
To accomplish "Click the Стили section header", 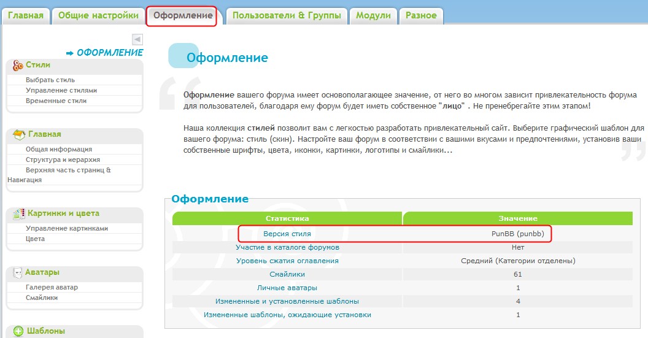I will (x=38, y=64).
